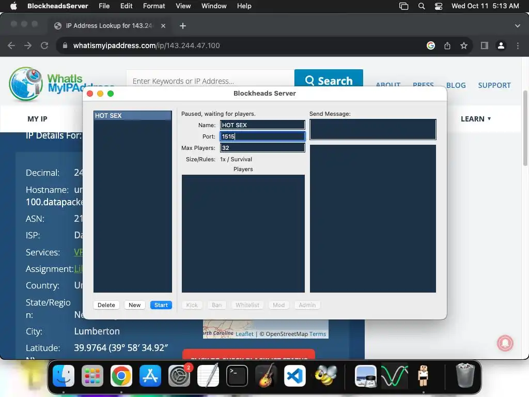Open Finder from the dock
This screenshot has height=397, width=529.
pyautogui.click(x=64, y=376)
